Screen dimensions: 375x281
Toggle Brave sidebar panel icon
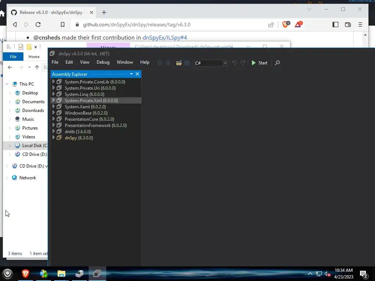pos(335,25)
